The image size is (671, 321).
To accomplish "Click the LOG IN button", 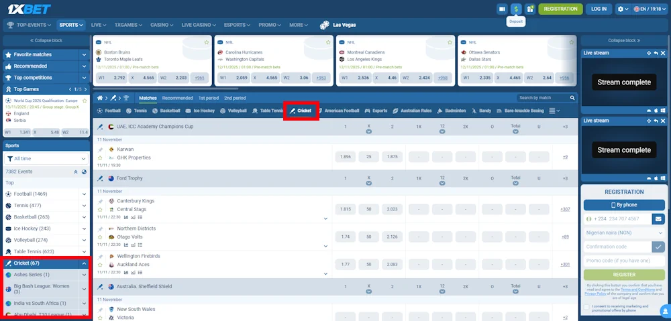I will tap(599, 9).
